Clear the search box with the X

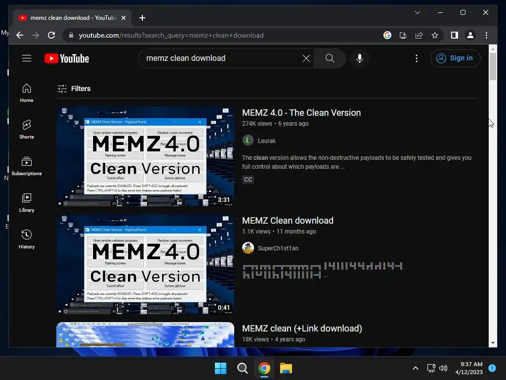(x=306, y=58)
